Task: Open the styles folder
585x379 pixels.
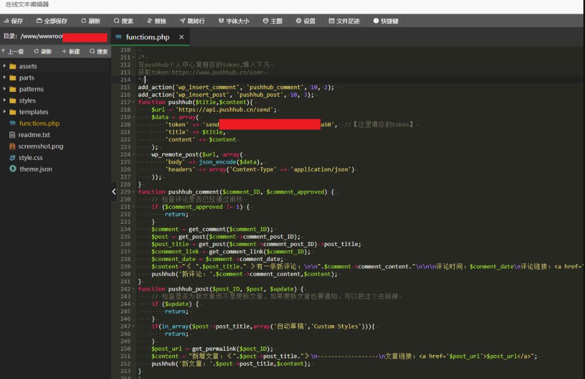Action: point(27,100)
